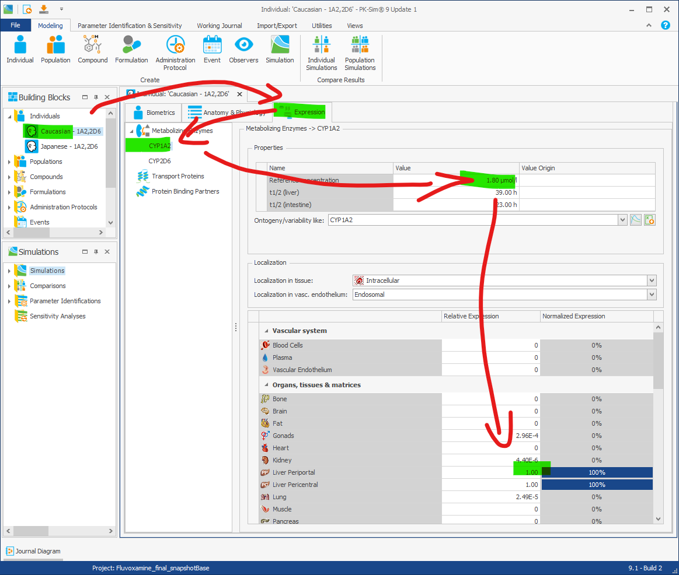Collapse the ribbon with the up chevron
The height and width of the screenshot is (575, 679).
tap(649, 26)
